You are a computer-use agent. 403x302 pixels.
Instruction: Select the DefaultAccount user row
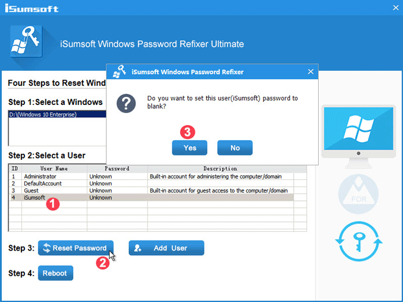tap(151, 184)
